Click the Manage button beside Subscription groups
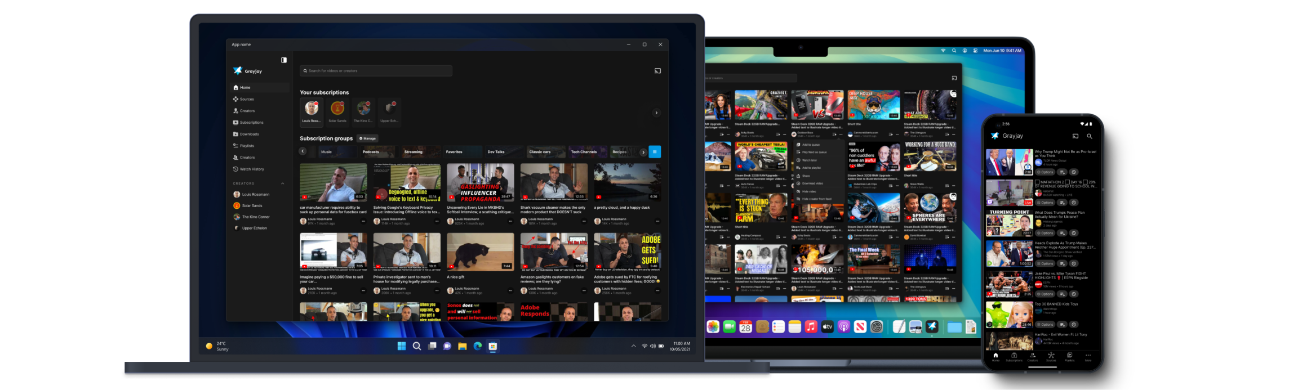This screenshot has width=1289, height=390. click(x=367, y=138)
